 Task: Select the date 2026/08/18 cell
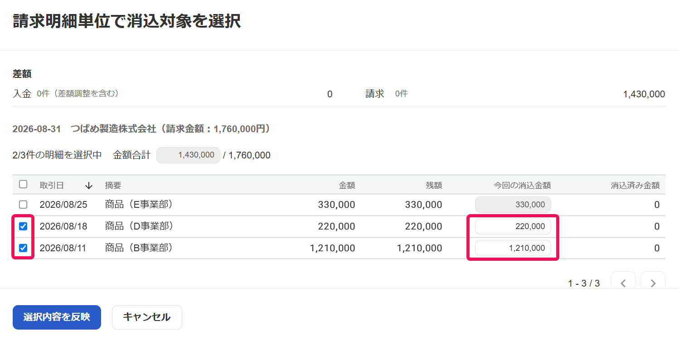click(x=63, y=226)
